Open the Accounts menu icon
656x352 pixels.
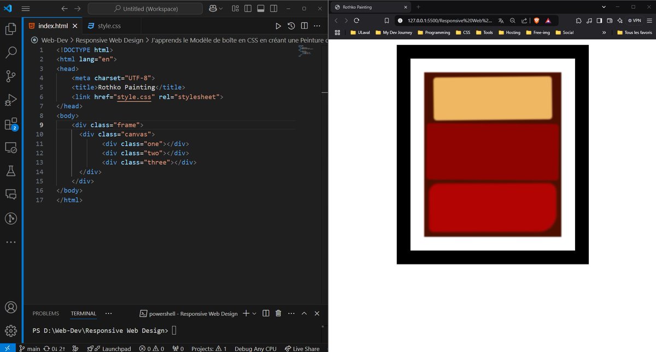[10, 308]
